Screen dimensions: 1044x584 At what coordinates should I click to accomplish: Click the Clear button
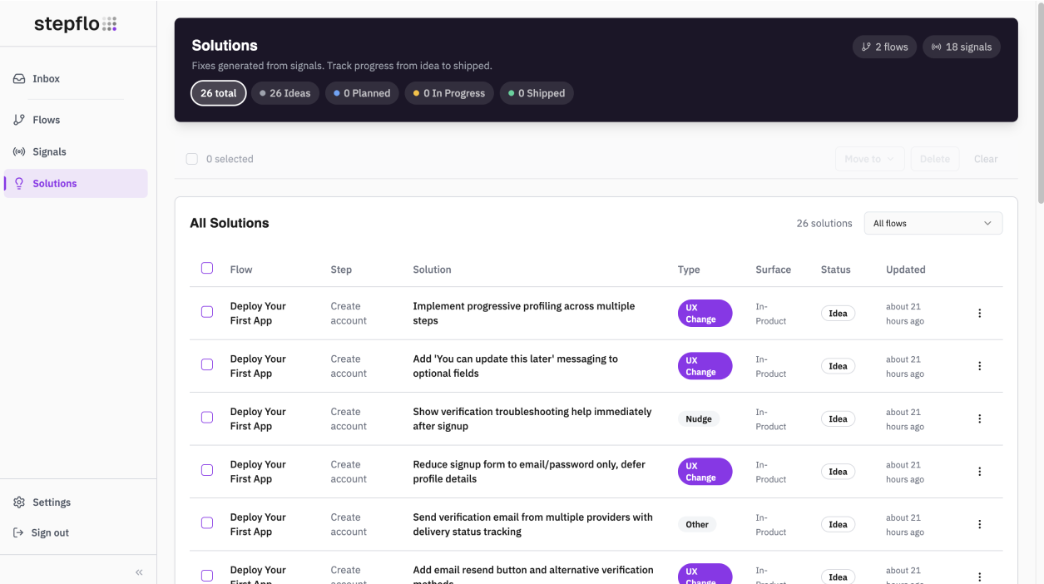(x=985, y=158)
